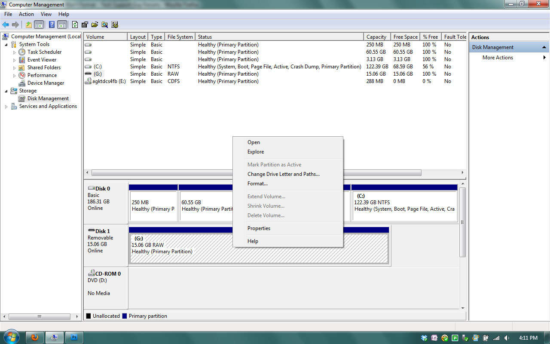Click the Shared Folders tree icon
550x344 pixels.
[x=22, y=68]
